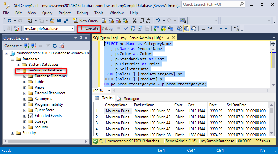Click the Decrease Indent icon
The image size is (278, 154).
pos(220,28)
